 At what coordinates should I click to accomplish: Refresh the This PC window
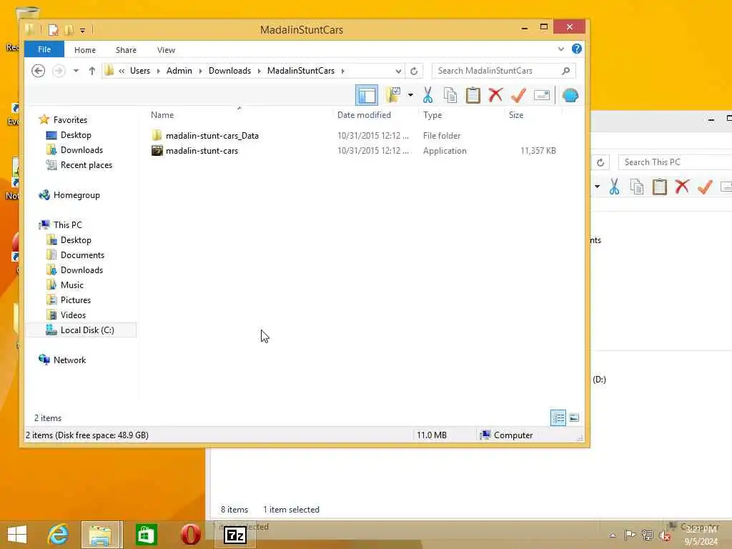pyautogui.click(x=600, y=162)
